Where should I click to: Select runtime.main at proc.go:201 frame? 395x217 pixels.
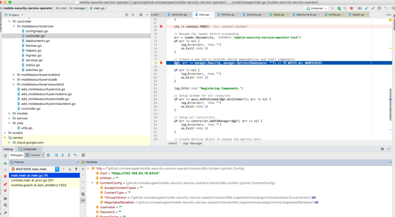pyautogui.click(x=32, y=180)
